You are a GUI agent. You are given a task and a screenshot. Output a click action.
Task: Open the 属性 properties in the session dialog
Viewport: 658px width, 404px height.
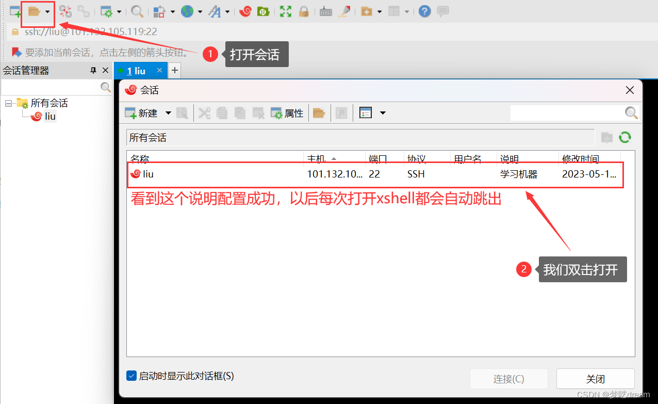pyautogui.click(x=287, y=113)
